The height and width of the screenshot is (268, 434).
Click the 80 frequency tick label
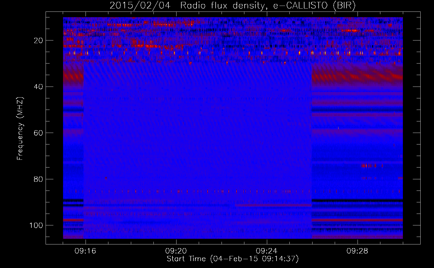39,179
